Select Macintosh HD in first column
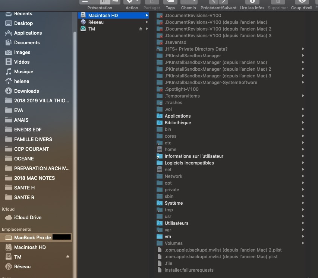 (x=113, y=15)
